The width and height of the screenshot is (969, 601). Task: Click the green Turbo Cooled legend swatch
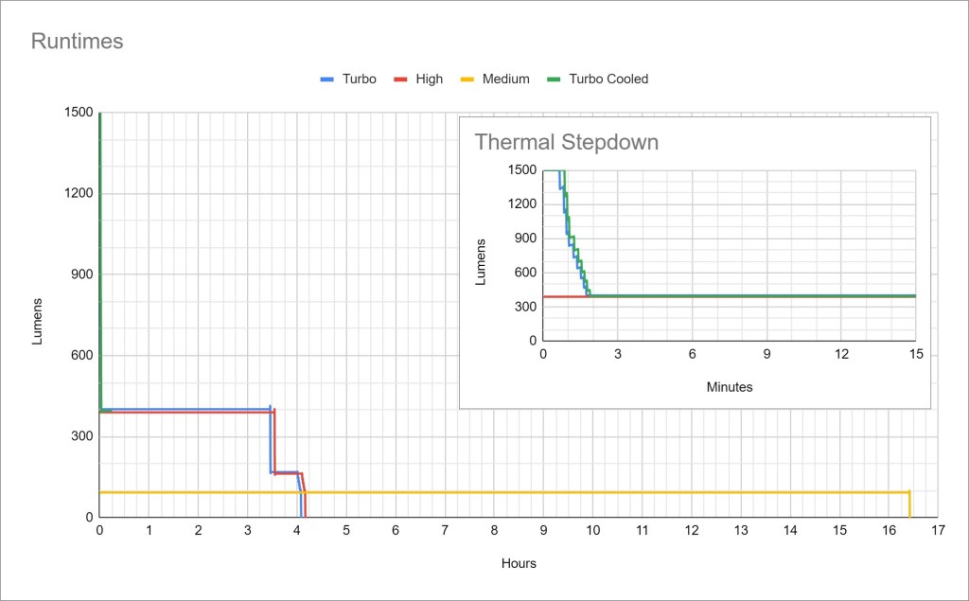point(554,80)
